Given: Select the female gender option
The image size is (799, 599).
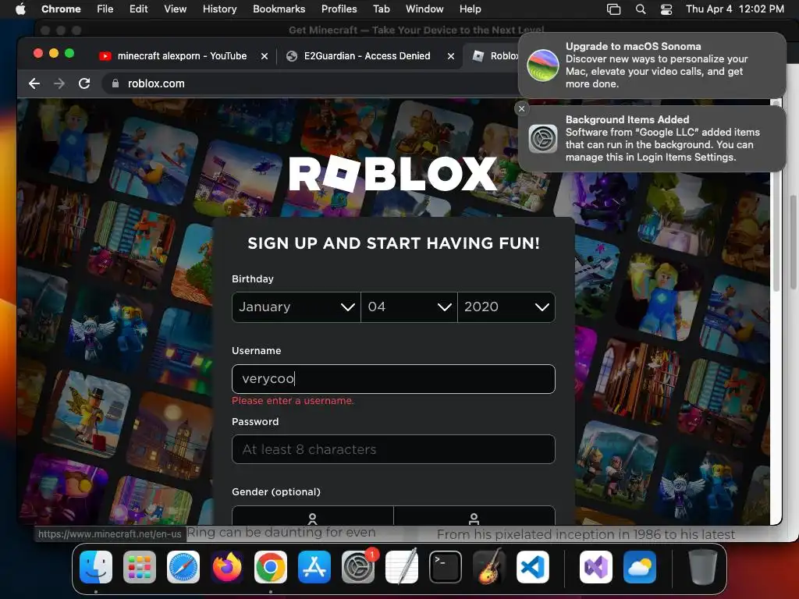Looking at the screenshot, I should coord(312,516).
